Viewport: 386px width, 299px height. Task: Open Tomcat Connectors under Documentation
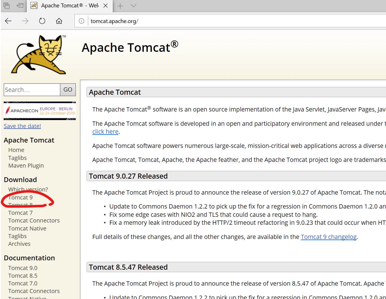tap(34, 291)
